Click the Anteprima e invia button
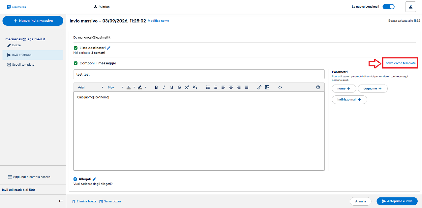The image size is (422, 208). 397,201
